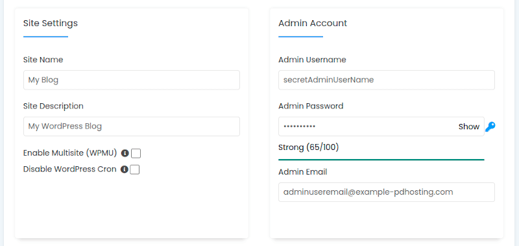The width and height of the screenshot is (519, 246).
Task: Click the Admin Account heading
Action: click(313, 23)
